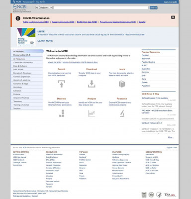Click the HHS eagle logo in footer
The image size is (191, 199).
(x=159, y=195)
